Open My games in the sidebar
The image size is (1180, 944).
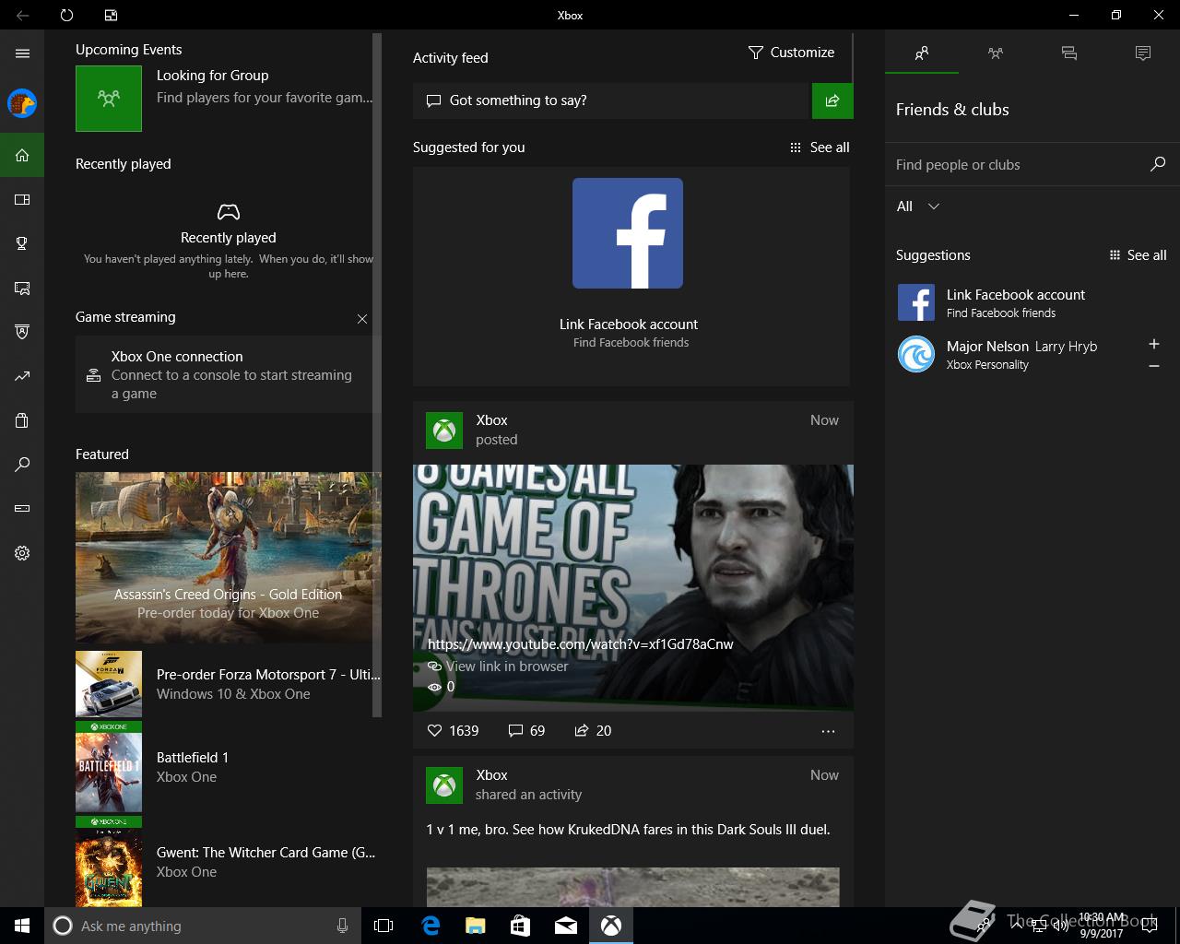coord(22,199)
